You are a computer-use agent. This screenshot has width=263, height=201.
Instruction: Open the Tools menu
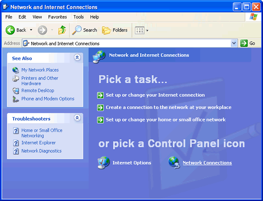(78, 17)
